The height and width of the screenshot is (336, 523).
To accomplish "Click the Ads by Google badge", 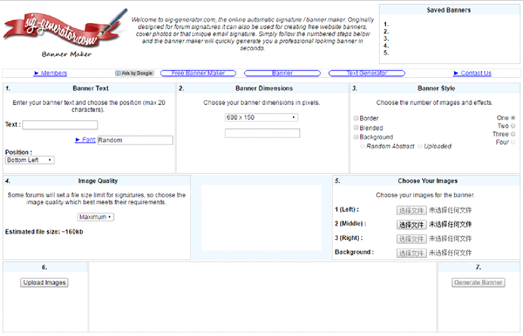I will [134, 73].
